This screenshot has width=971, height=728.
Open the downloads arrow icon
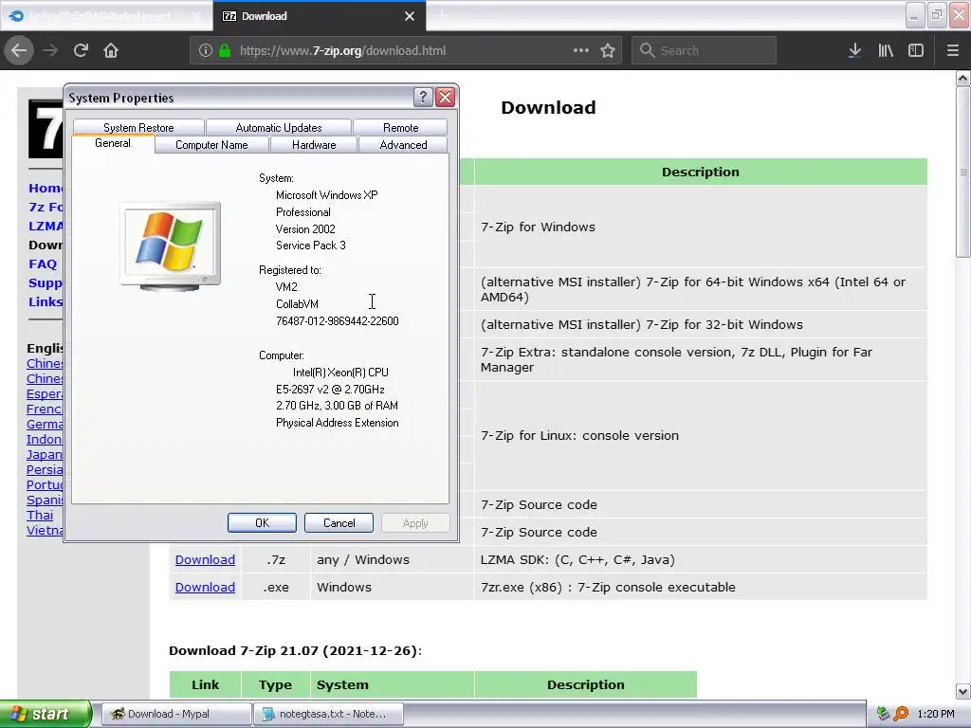(854, 50)
